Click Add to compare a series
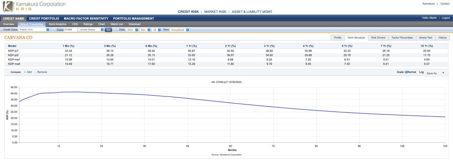Image resolution: width=453 pixels, height=160 pixels. (28, 72)
